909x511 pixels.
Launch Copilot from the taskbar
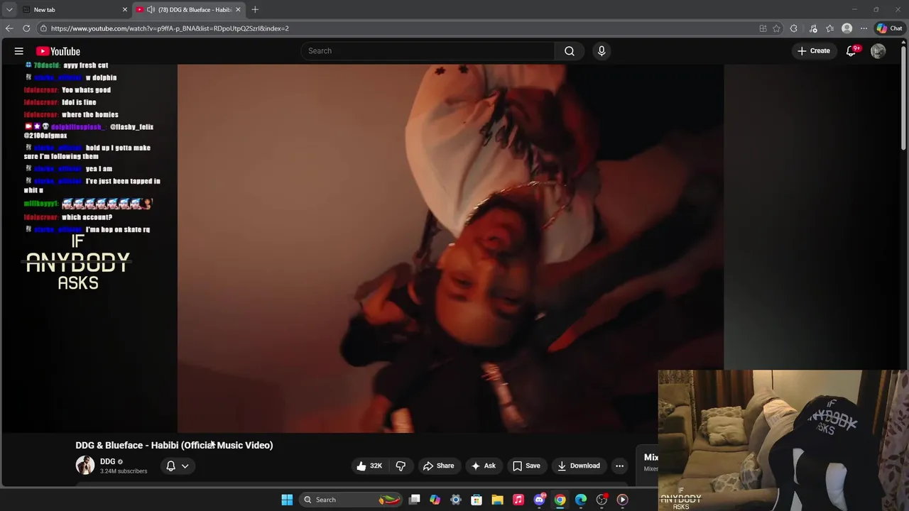point(435,500)
